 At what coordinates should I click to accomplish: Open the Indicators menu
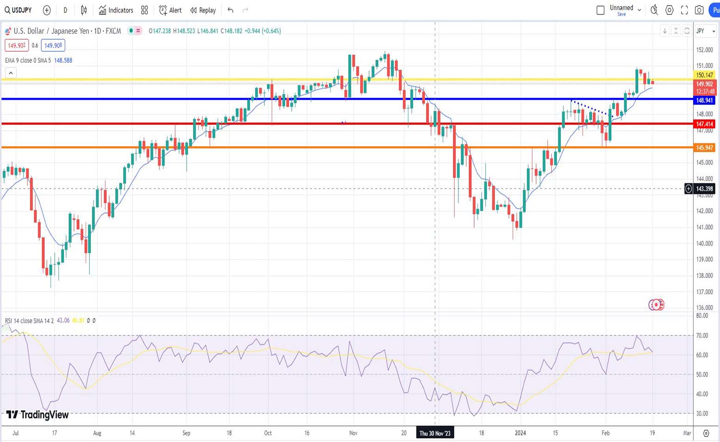point(116,10)
